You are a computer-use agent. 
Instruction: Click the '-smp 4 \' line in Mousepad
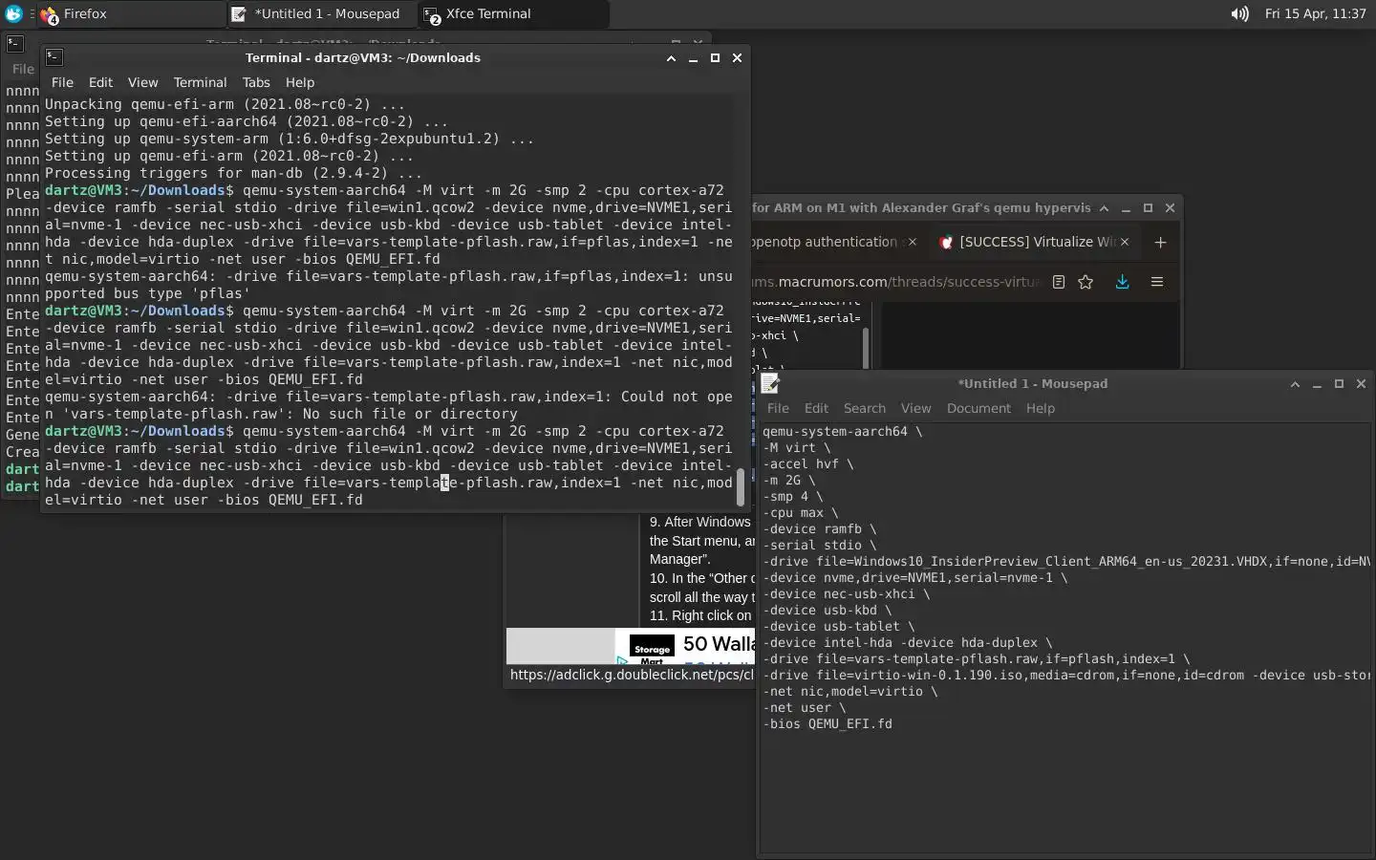[792, 496]
